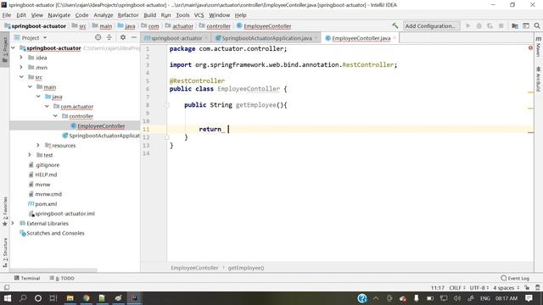Click the Stop square toolbar icon
The height and width of the screenshot is (305, 543).
501,25
